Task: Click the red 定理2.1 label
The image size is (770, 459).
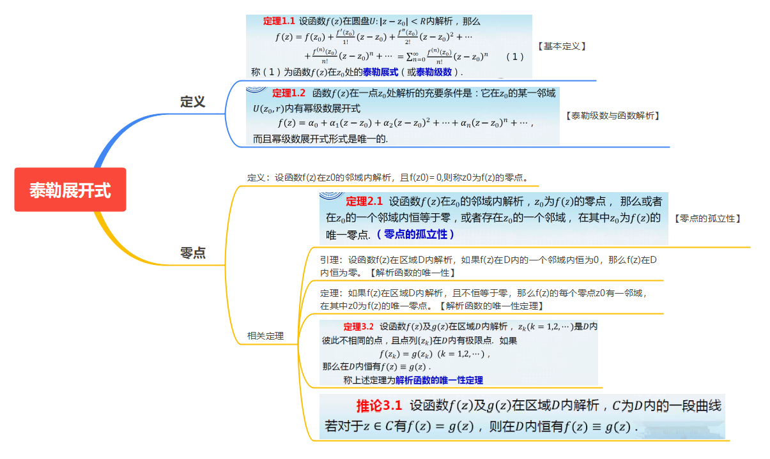Action: (x=366, y=200)
